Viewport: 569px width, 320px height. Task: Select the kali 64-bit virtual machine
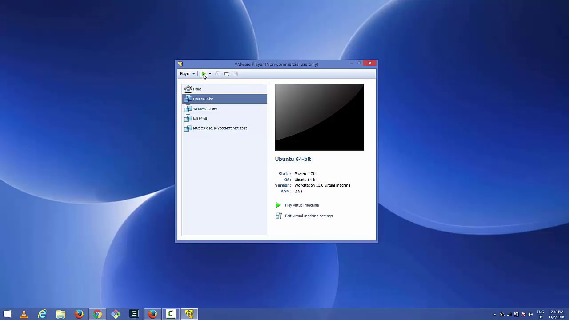pyautogui.click(x=224, y=118)
